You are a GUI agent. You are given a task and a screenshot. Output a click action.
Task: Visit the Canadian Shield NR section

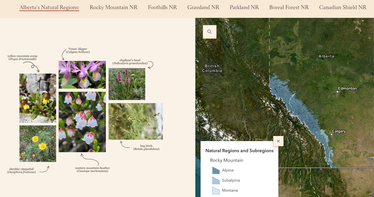[343, 7]
